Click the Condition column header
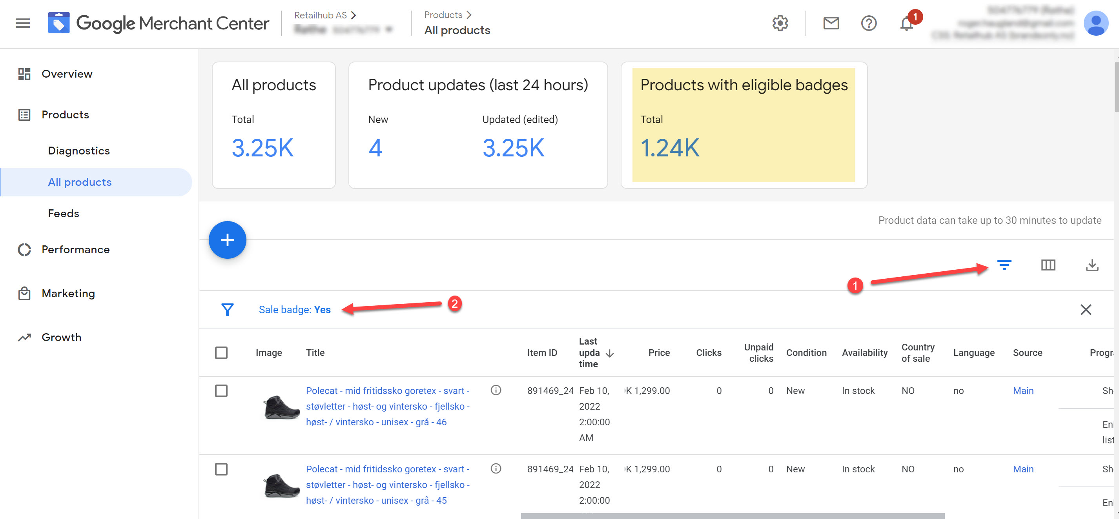Viewport: 1119px width, 519px height. pyautogui.click(x=806, y=353)
